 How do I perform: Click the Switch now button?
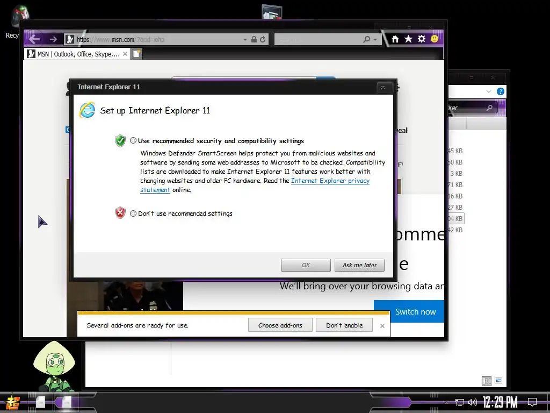[x=409, y=311]
